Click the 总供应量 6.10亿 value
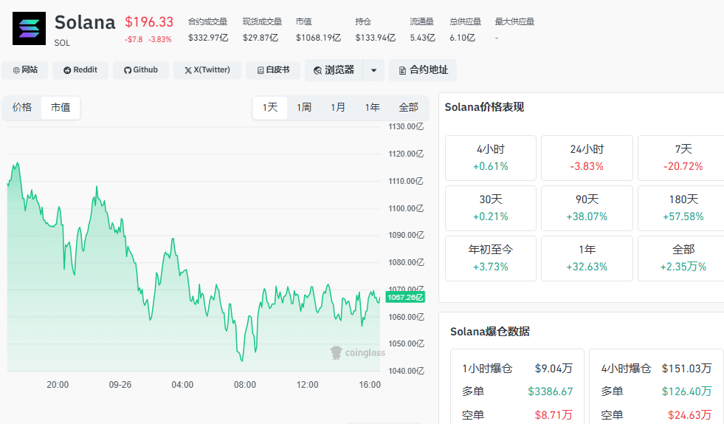The height and width of the screenshot is (424, 724). 462,38
